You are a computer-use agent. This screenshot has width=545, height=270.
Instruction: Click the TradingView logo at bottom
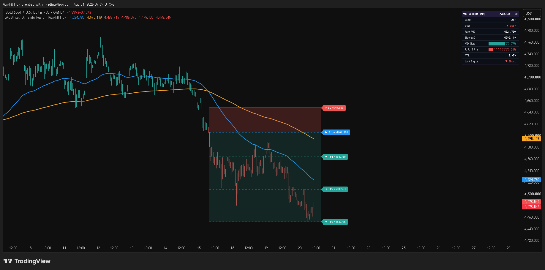coord(27,261)
